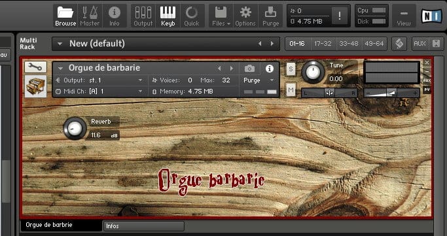Open the Files menu

221,16
